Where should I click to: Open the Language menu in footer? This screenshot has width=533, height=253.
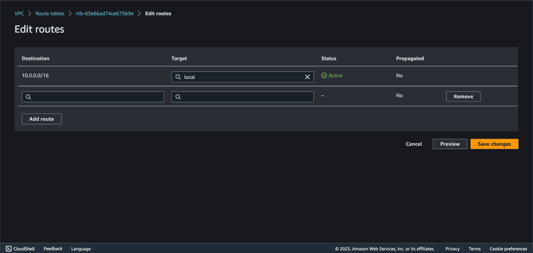(x=81, y=249)
